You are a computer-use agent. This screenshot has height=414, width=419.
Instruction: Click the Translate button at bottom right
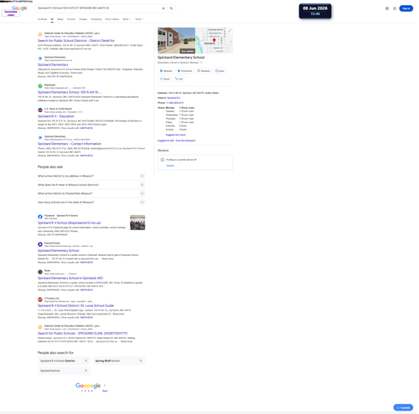tap(403, 407)
